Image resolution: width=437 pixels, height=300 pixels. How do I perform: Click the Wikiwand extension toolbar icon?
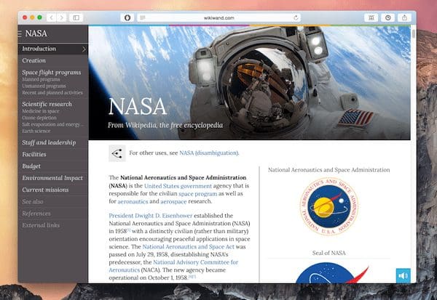(x=371, y=17)
